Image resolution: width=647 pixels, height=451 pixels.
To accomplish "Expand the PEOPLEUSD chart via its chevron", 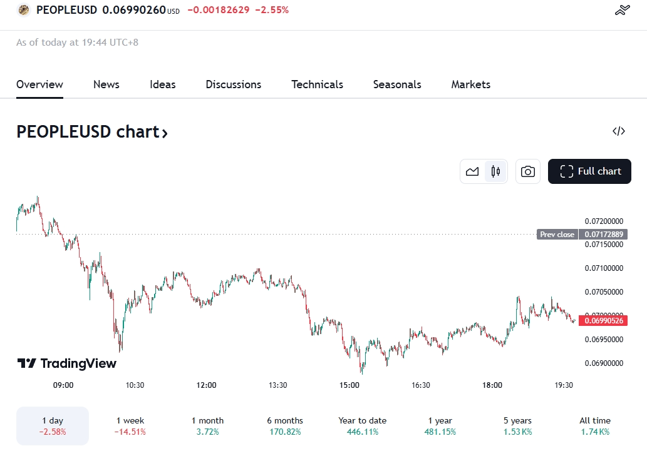I will point(165,131).
